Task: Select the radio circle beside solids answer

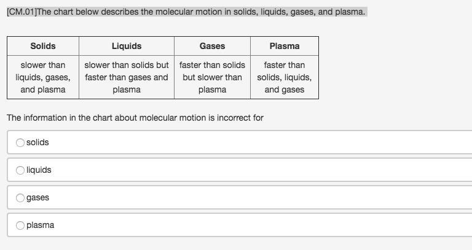Action: tap(20, 142)
